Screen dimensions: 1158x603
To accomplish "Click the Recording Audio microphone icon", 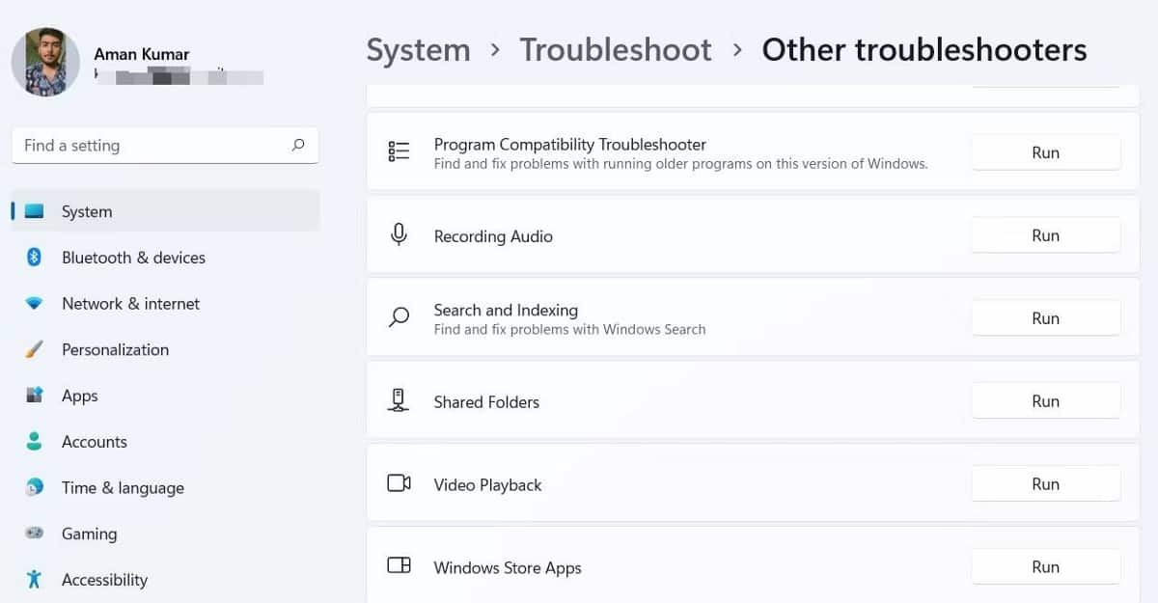I will [399, 234].
